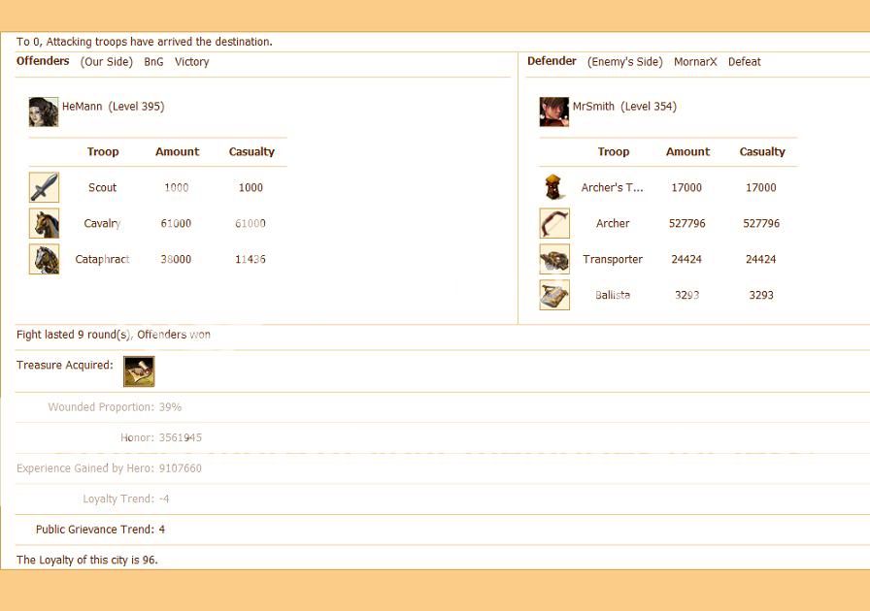Click the Honor value 3561945
The image size is (870, 611).
(181, 437)
